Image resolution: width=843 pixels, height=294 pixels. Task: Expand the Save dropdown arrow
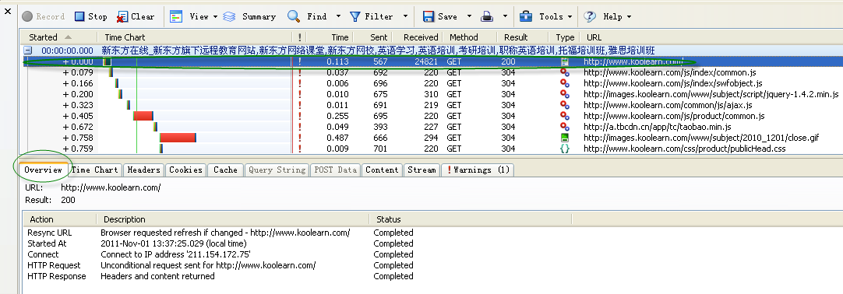[469, 16]
